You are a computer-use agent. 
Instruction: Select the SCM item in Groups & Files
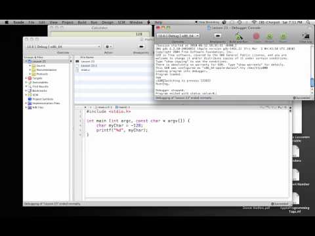[35, 95]
